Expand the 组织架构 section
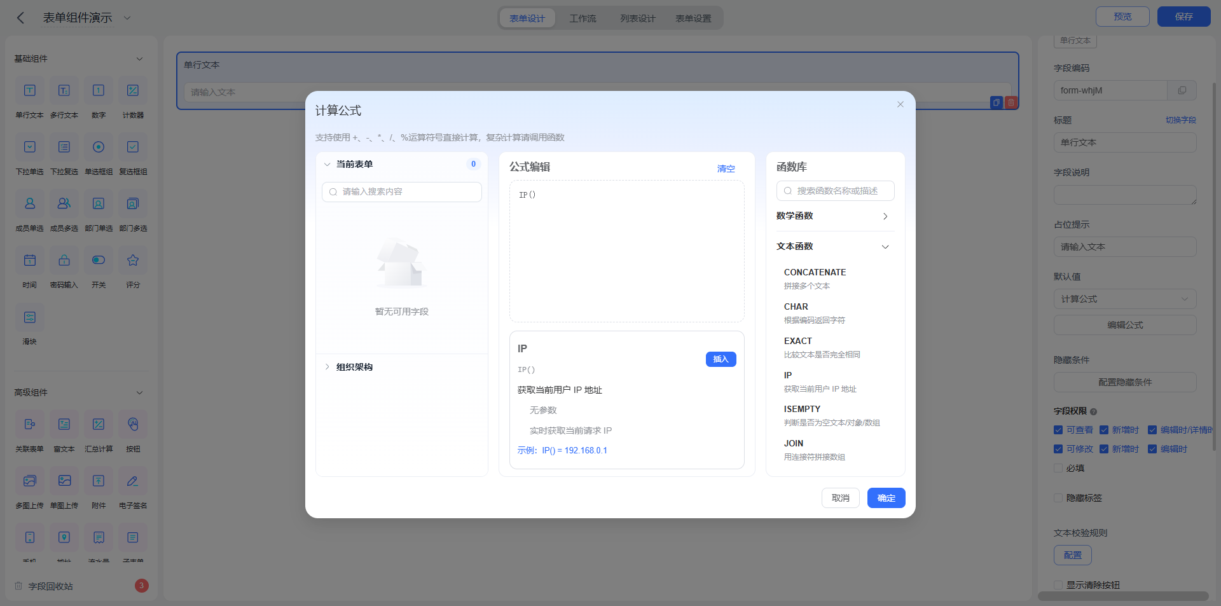The height and width of the screenshot is (606, 1221). [327, 367]
